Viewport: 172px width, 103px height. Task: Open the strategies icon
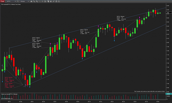tap(54, 1)
